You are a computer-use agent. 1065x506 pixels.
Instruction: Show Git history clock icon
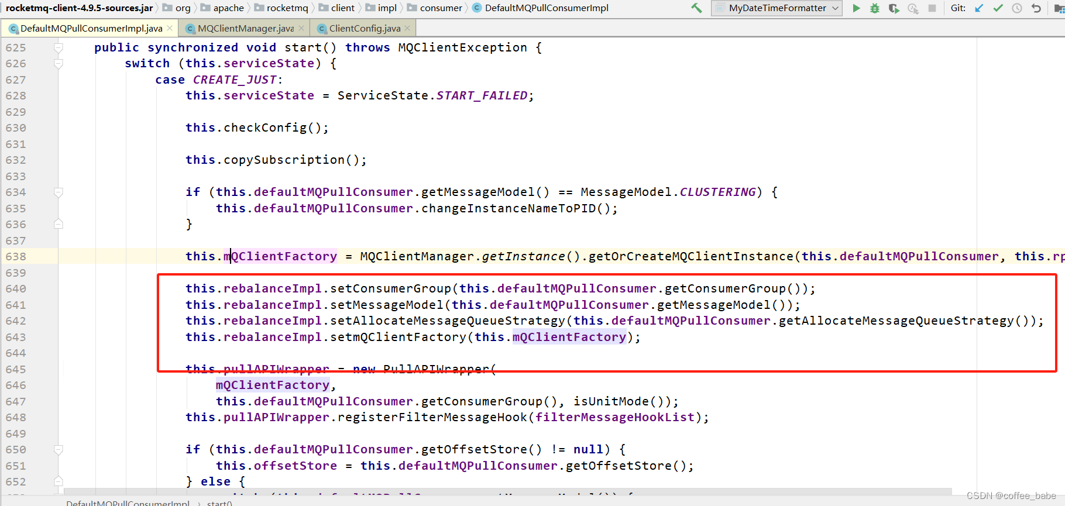point(1017,8)
